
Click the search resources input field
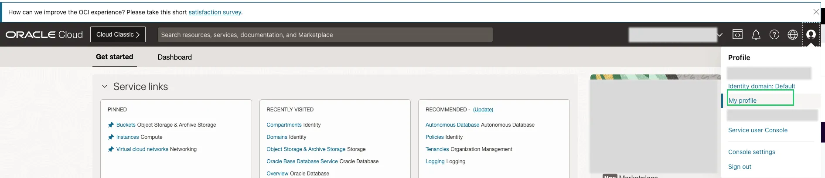325,35
